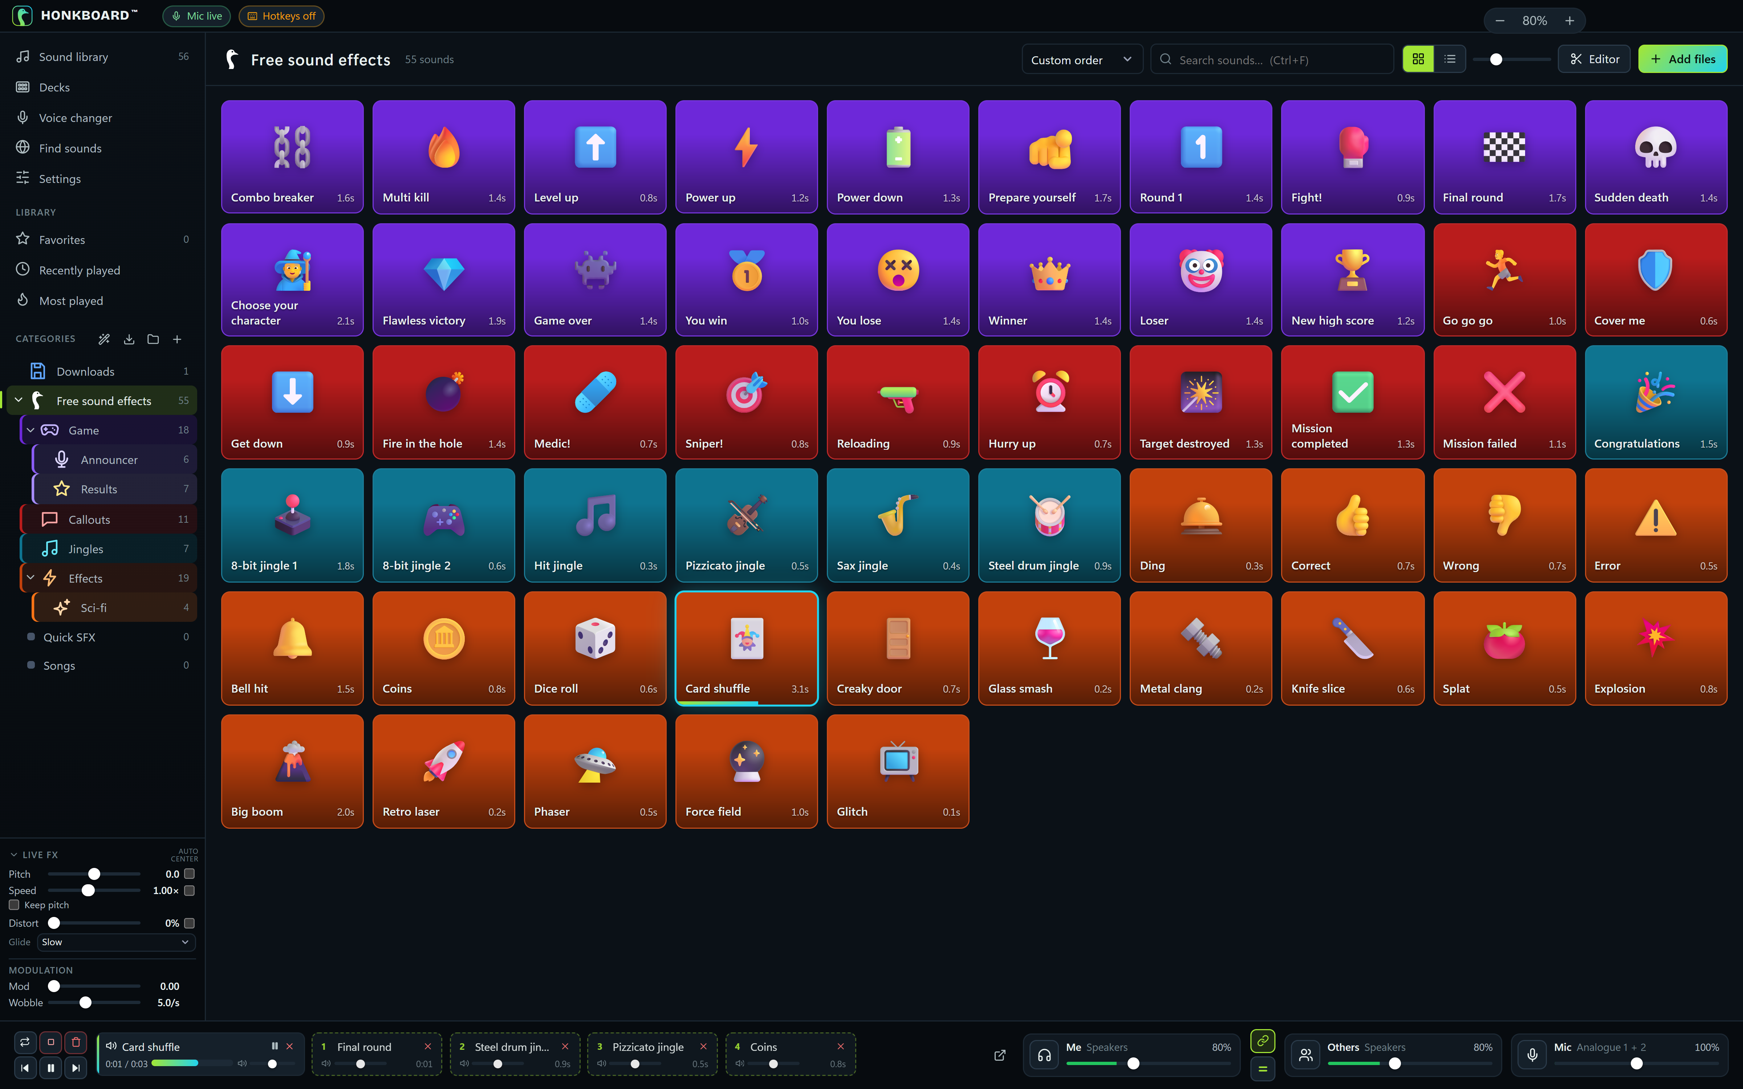Remove Final round from queue slot 1
The height and width of the screenshot is (1089, 1743).
[428, 1047]
